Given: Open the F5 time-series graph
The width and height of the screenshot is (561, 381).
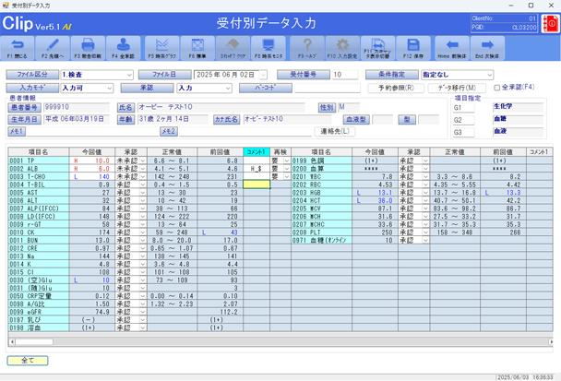Looking at the screenshot, I should [163, 47].
